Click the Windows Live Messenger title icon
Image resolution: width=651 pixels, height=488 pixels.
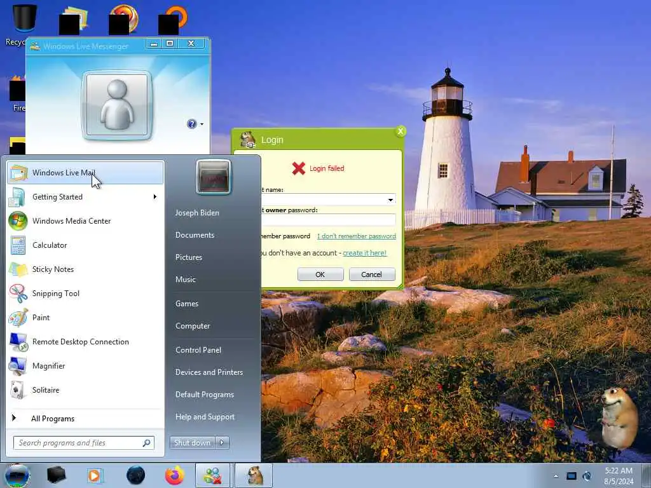(x=36, y=46)
